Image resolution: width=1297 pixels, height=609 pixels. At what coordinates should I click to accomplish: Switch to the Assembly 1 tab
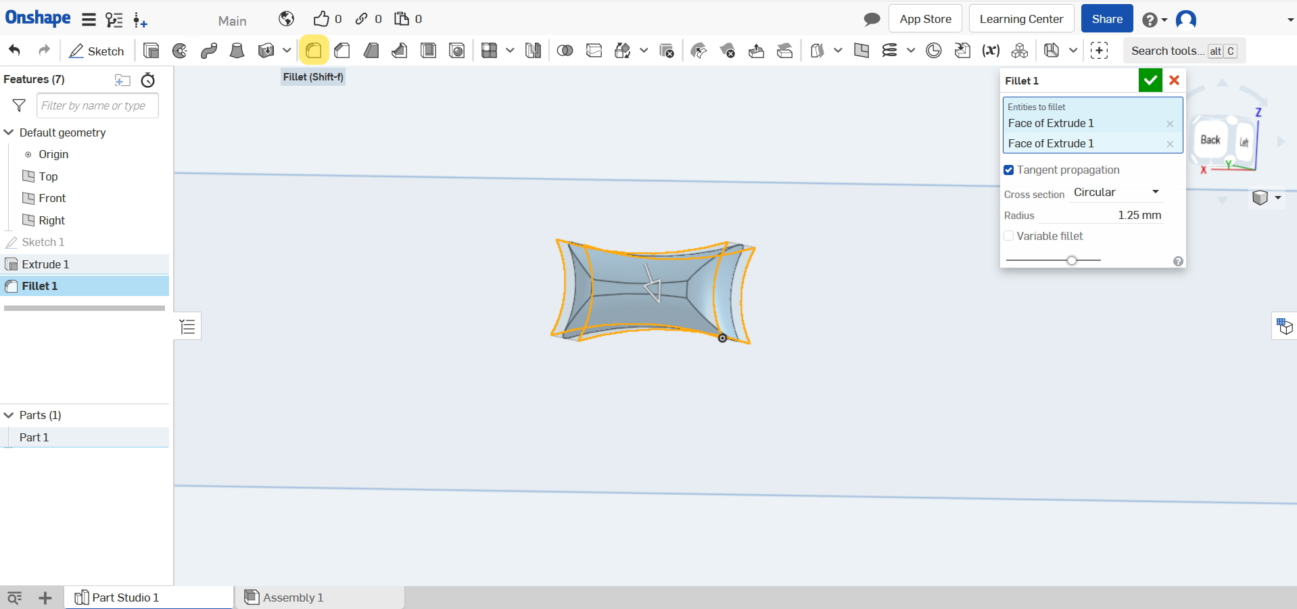pos(292,598)
